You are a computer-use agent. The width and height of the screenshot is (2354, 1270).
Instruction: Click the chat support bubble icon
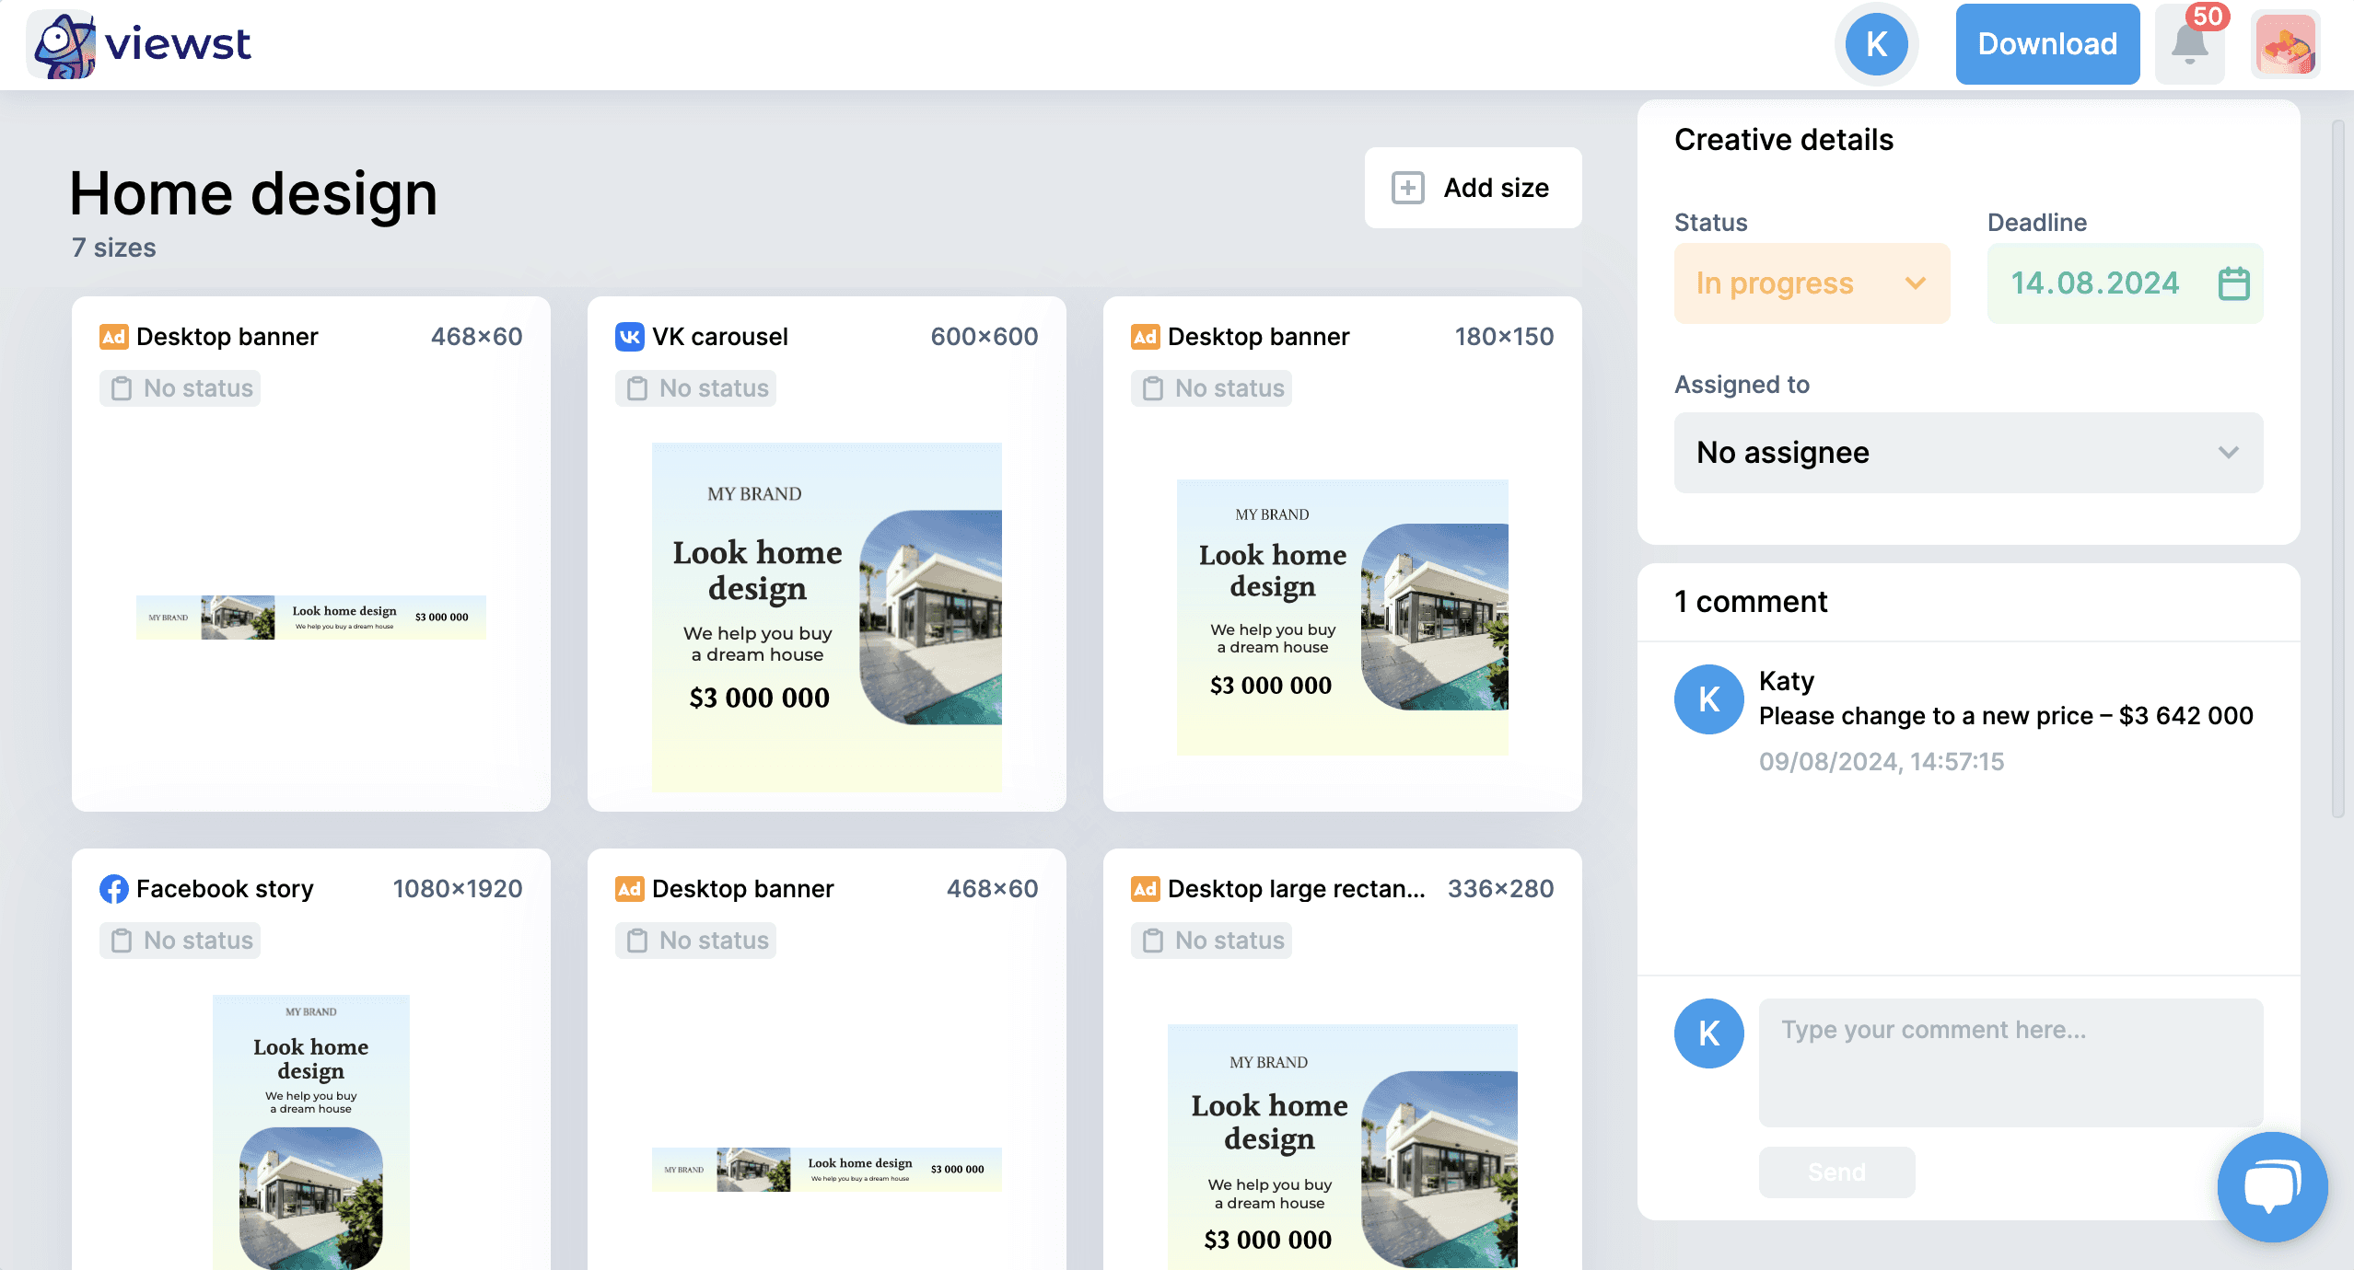(2271, 1184)
